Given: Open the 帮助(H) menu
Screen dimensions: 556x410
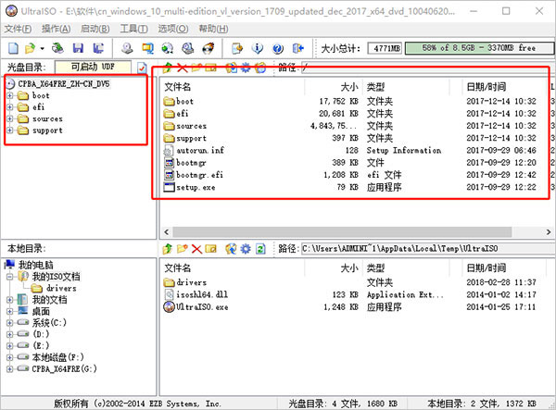Looking at the screenshot, I should pyautogui.click(x=213, y=29).
